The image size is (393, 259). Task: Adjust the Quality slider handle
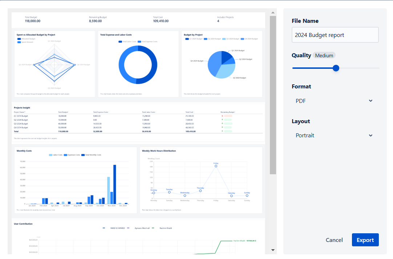click(x=336, y=68)
